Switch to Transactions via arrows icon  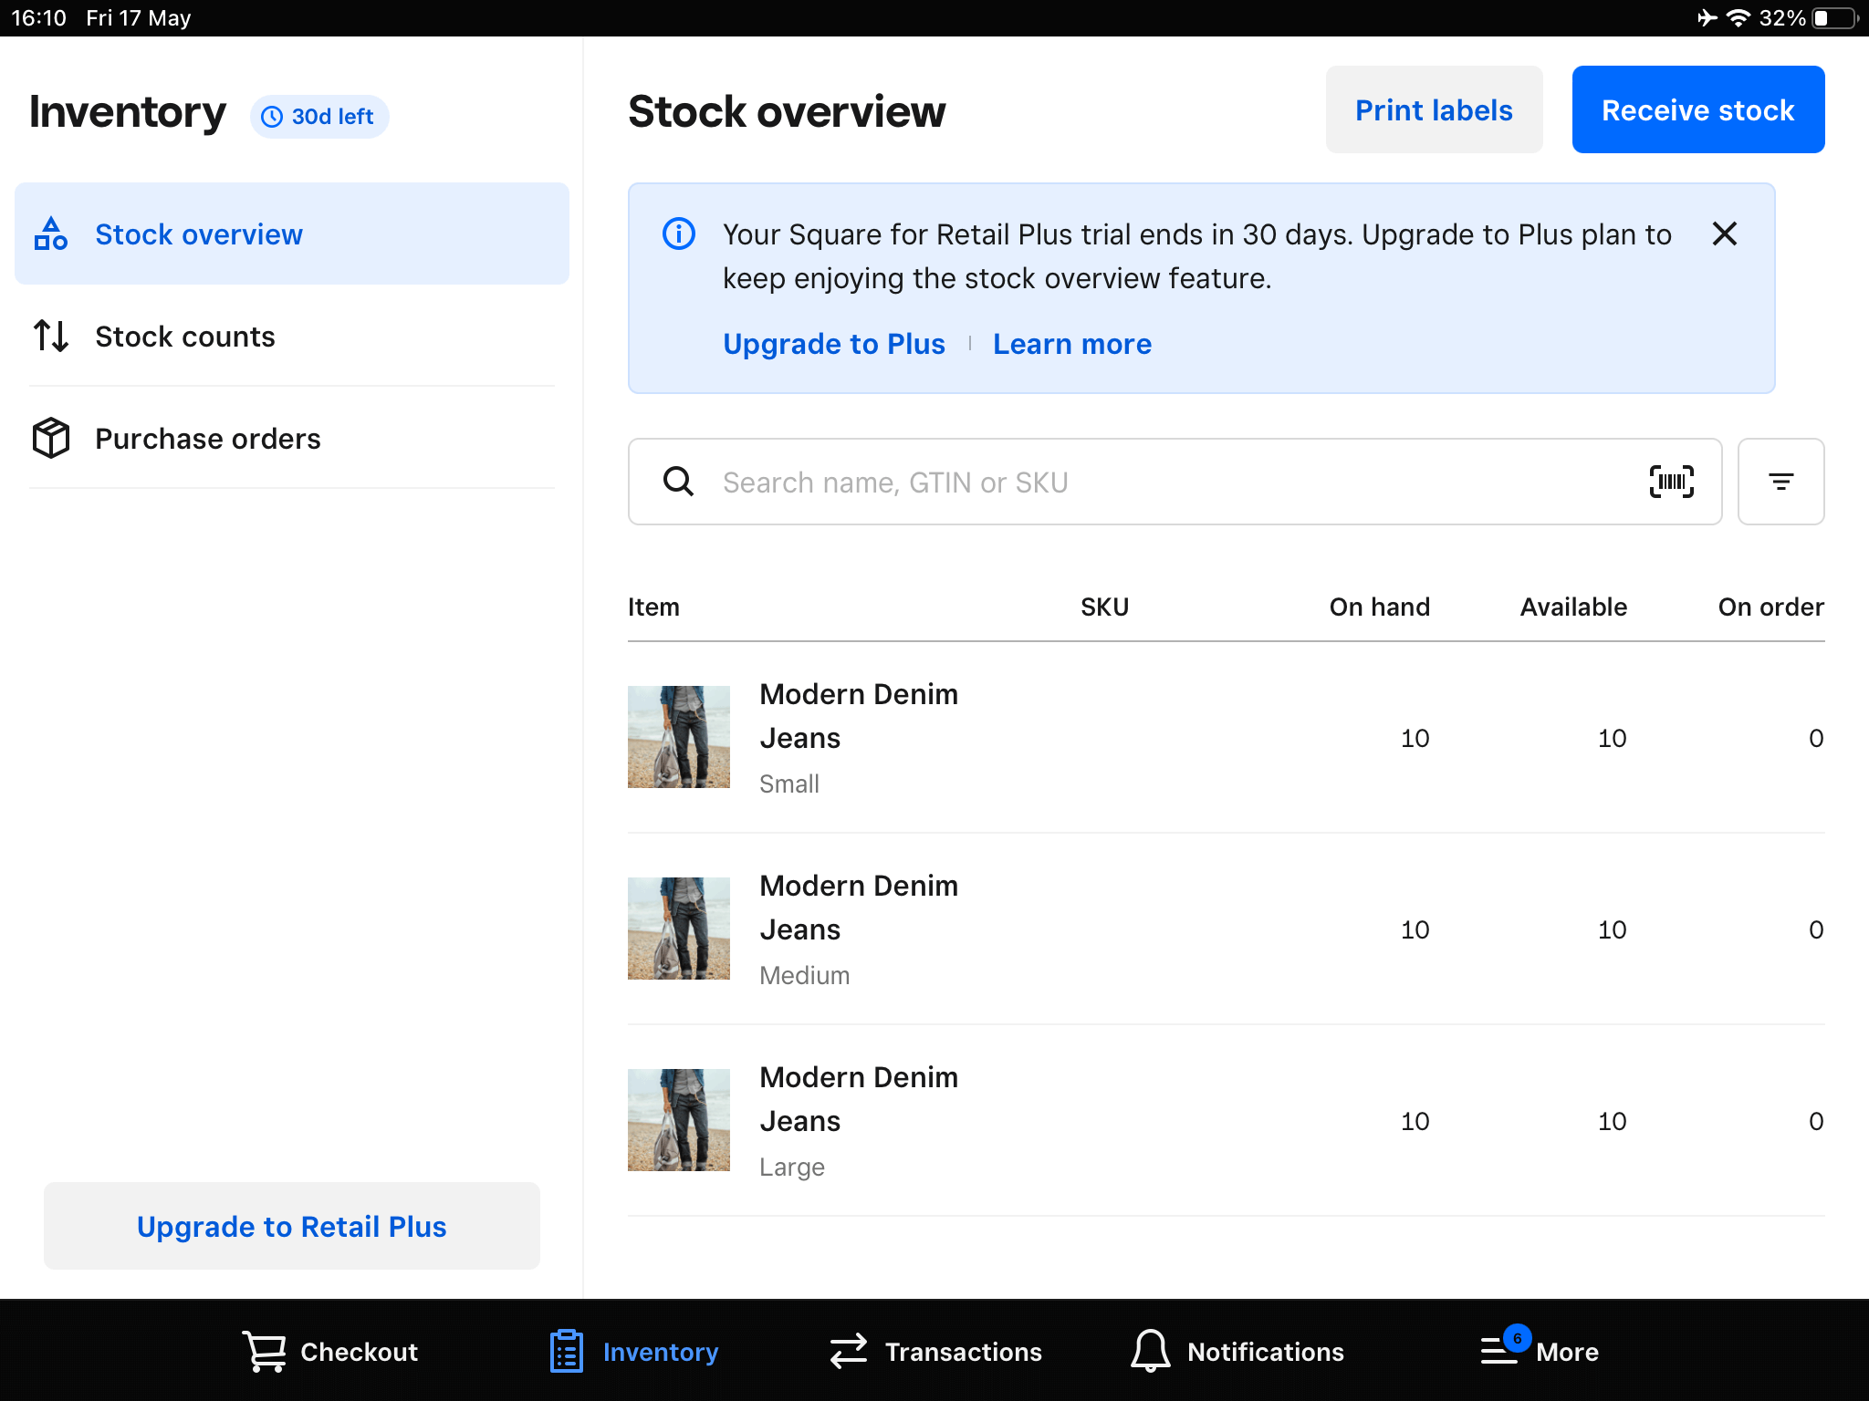(847, 1351)
